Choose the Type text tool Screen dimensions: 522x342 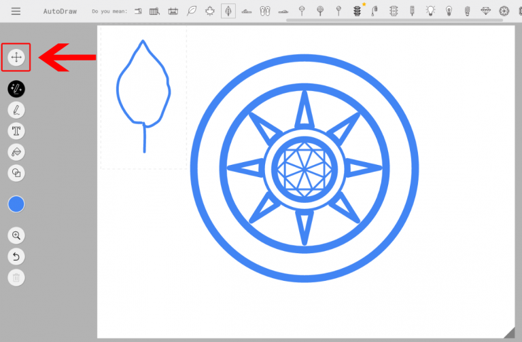pyautogui.click(x=16, y=131)
